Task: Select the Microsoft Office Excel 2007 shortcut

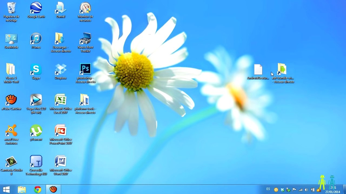Action: pyautogui.click(x=61, y=104)
